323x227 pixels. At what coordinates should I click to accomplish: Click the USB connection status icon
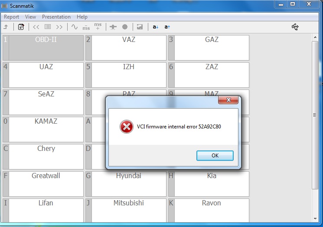pyautogui.click(x=295, y=27)
